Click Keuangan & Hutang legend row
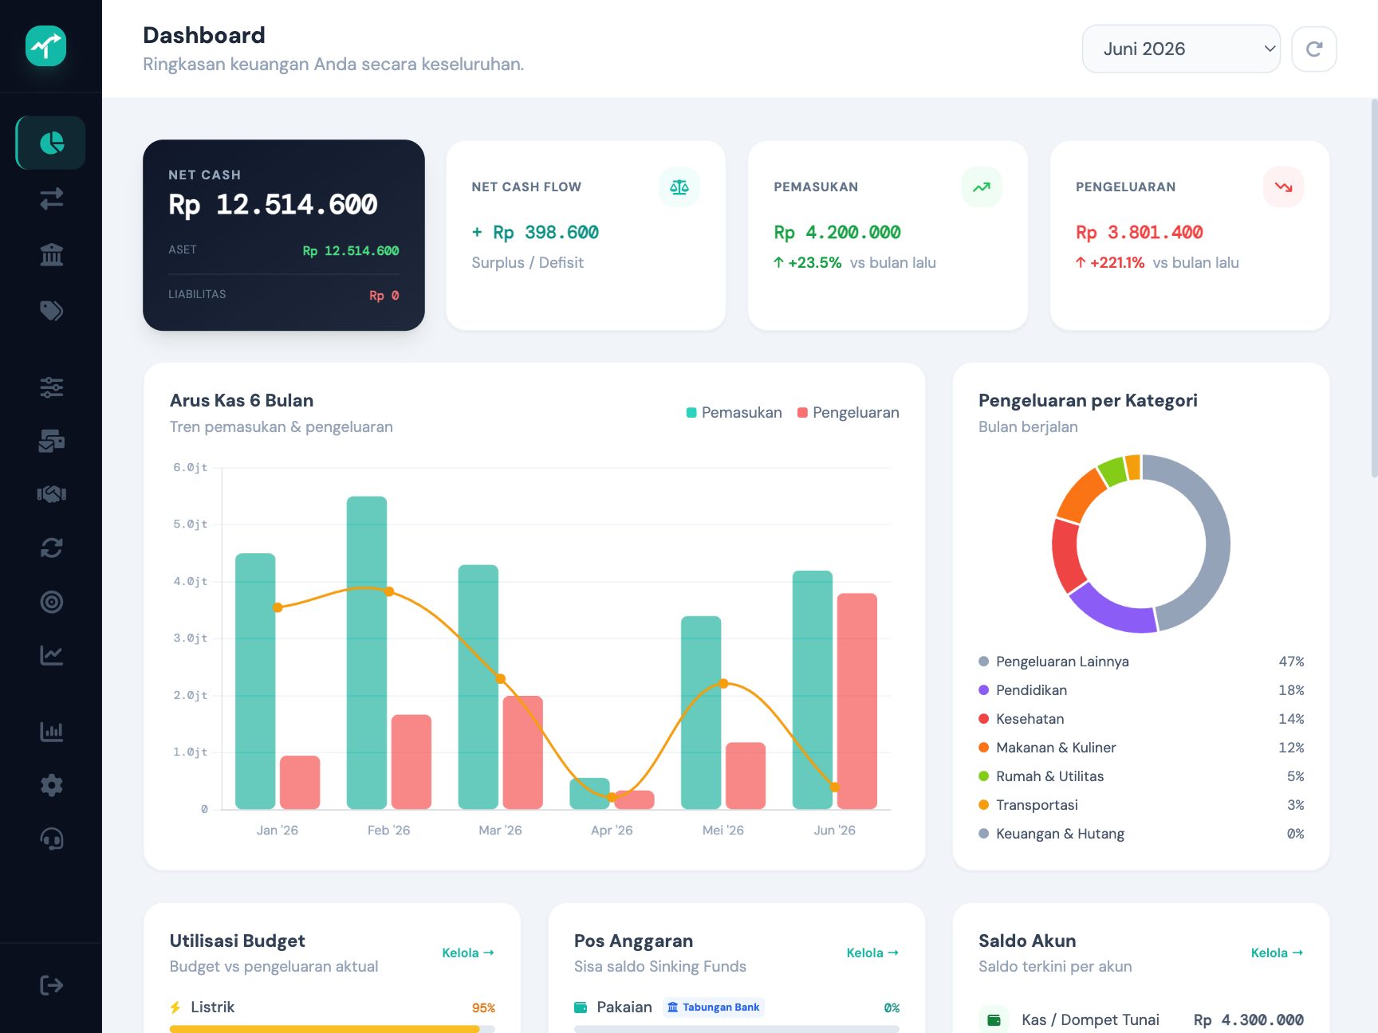This screenshot has width=1378, height=1033. click(x=1141, y=834)
